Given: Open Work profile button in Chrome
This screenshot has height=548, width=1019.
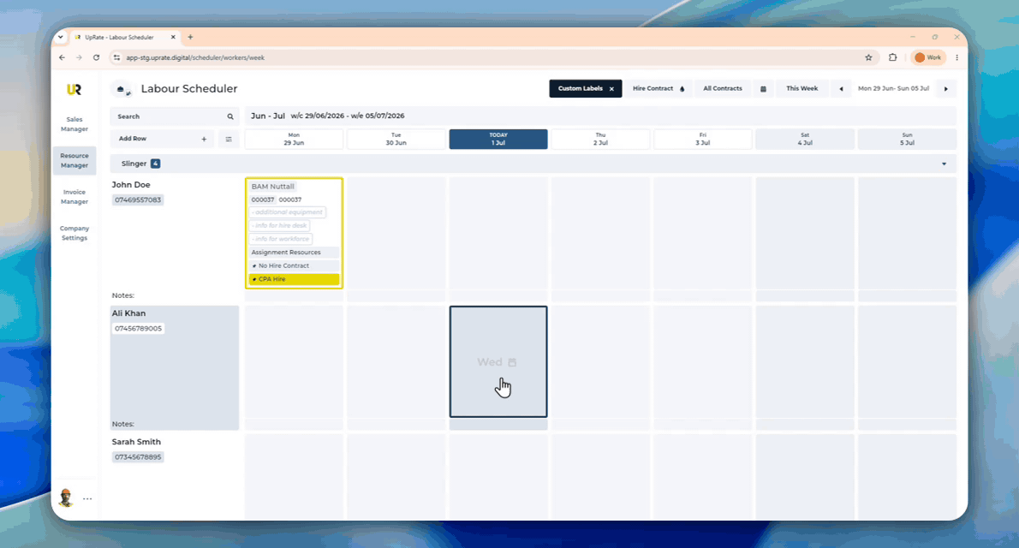Looking at the screenshot, I should (x=928, y=58).
